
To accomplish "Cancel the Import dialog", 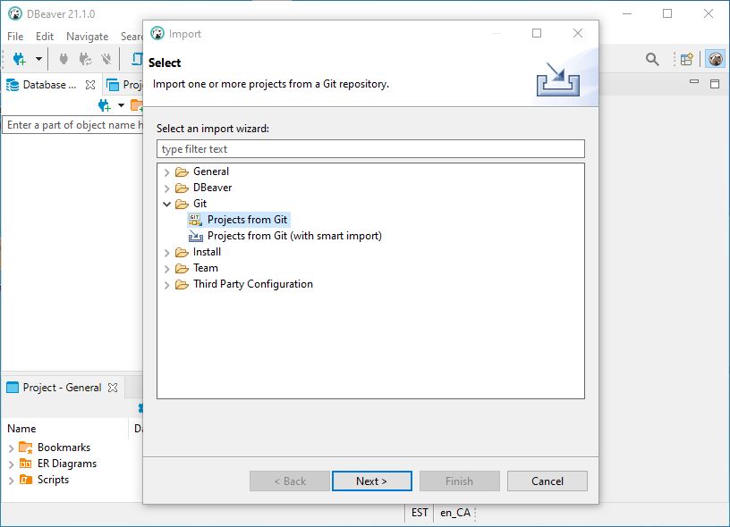I will tap(547, 481).
